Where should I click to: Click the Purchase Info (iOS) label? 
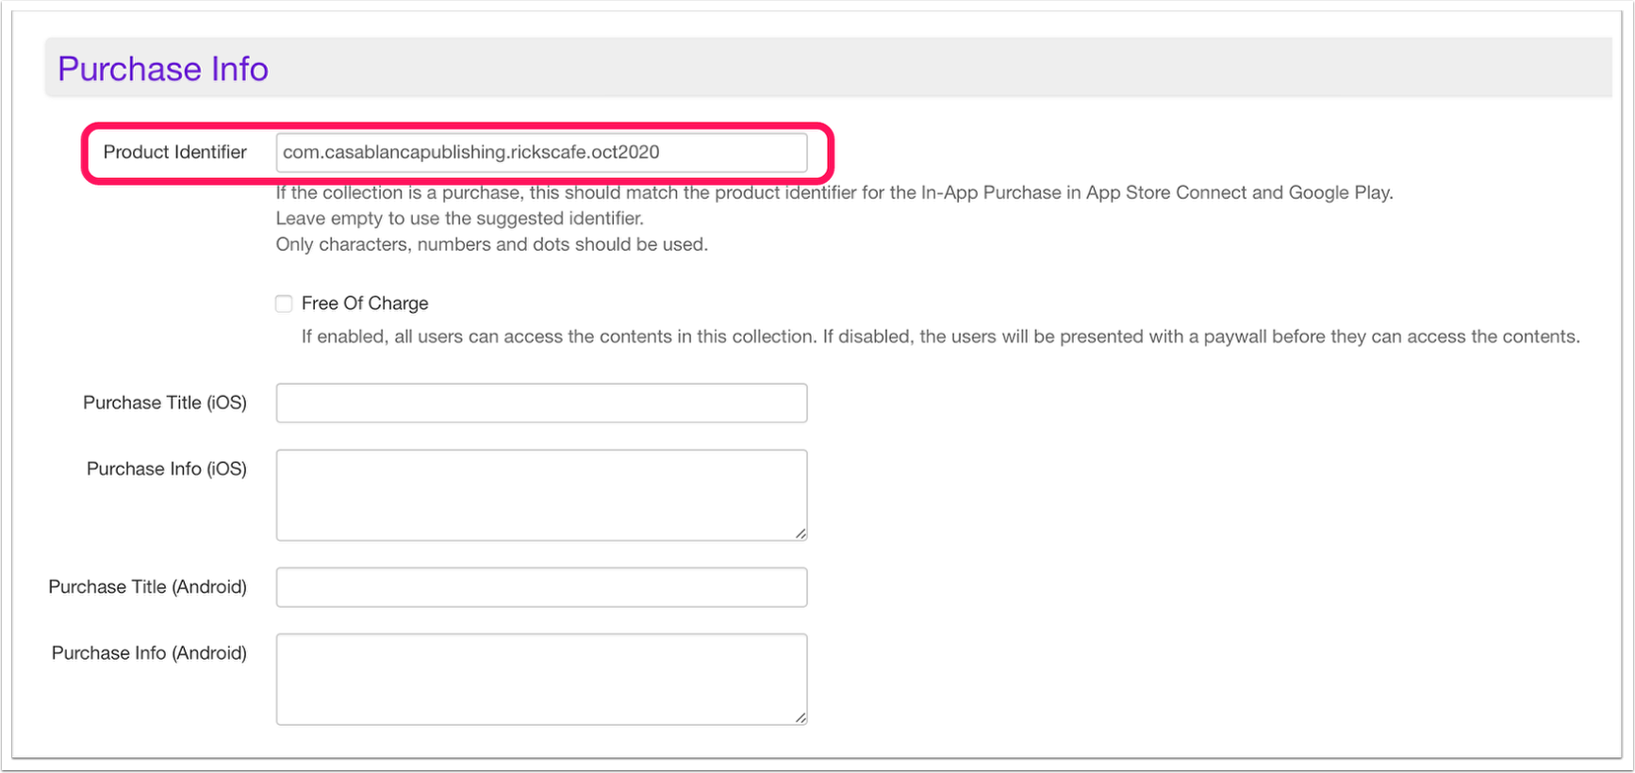(167, 469)
